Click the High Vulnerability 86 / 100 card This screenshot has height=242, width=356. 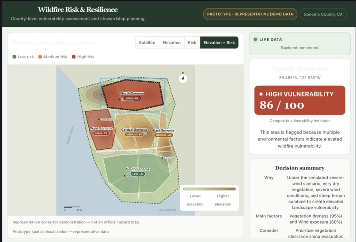coord(300,100)
